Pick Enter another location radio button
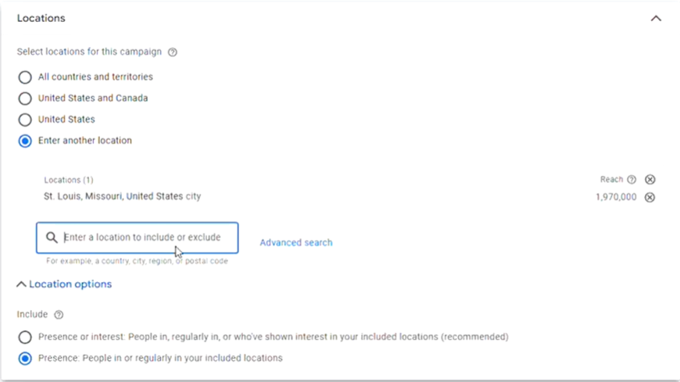 (25, 141)
